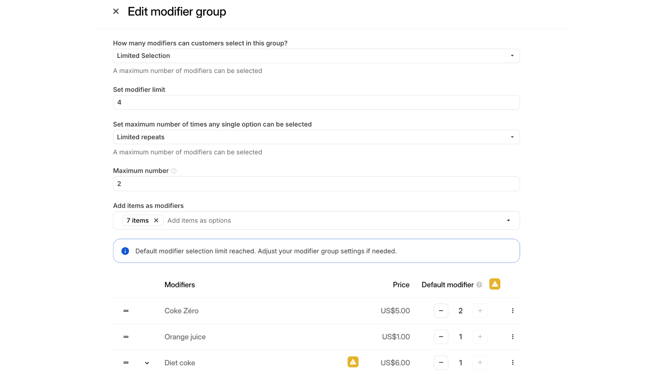Close the Edit modifier group dialog
Image resolution: width=664 pixels, height=374 pixels.
click(x=116, y=11)
